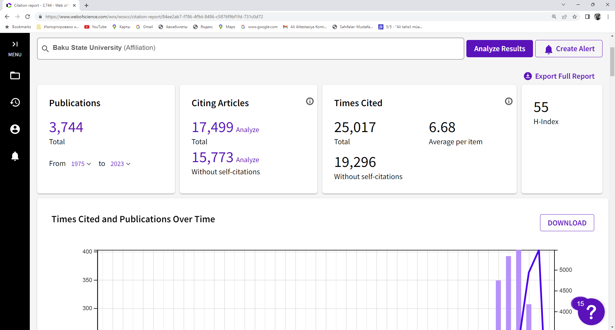Click Times Cited info icon
Viewport: 615px width, 330px height.
(509, 101)
